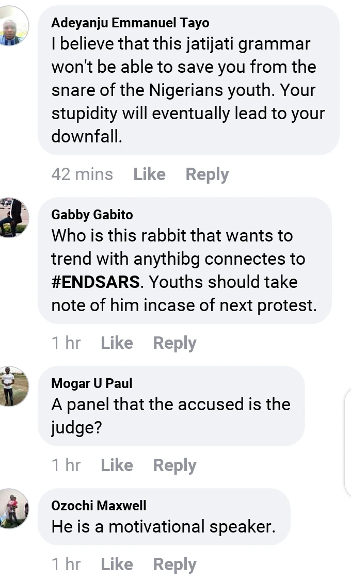
Task: Go to Ozochi Maxwell's profile name
Action: pos(99,506)
